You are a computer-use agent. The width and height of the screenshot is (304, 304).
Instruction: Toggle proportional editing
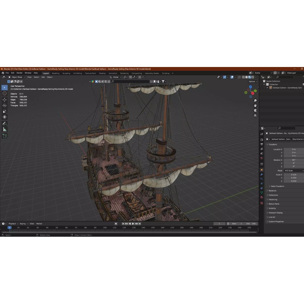point(140,77)
